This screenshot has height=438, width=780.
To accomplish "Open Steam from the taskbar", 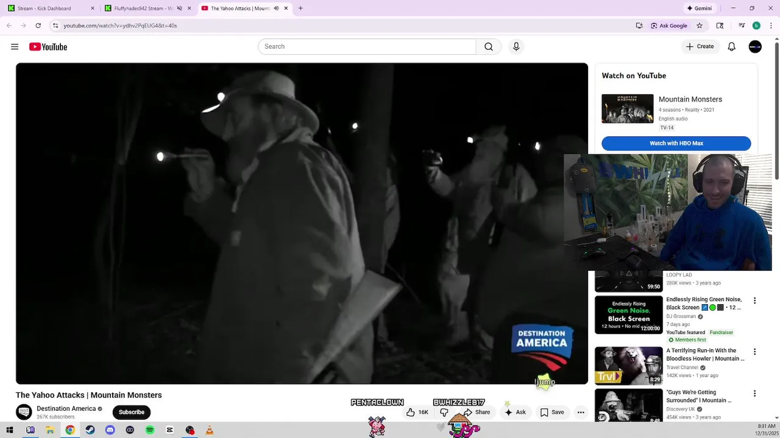I will coord(90,430).
